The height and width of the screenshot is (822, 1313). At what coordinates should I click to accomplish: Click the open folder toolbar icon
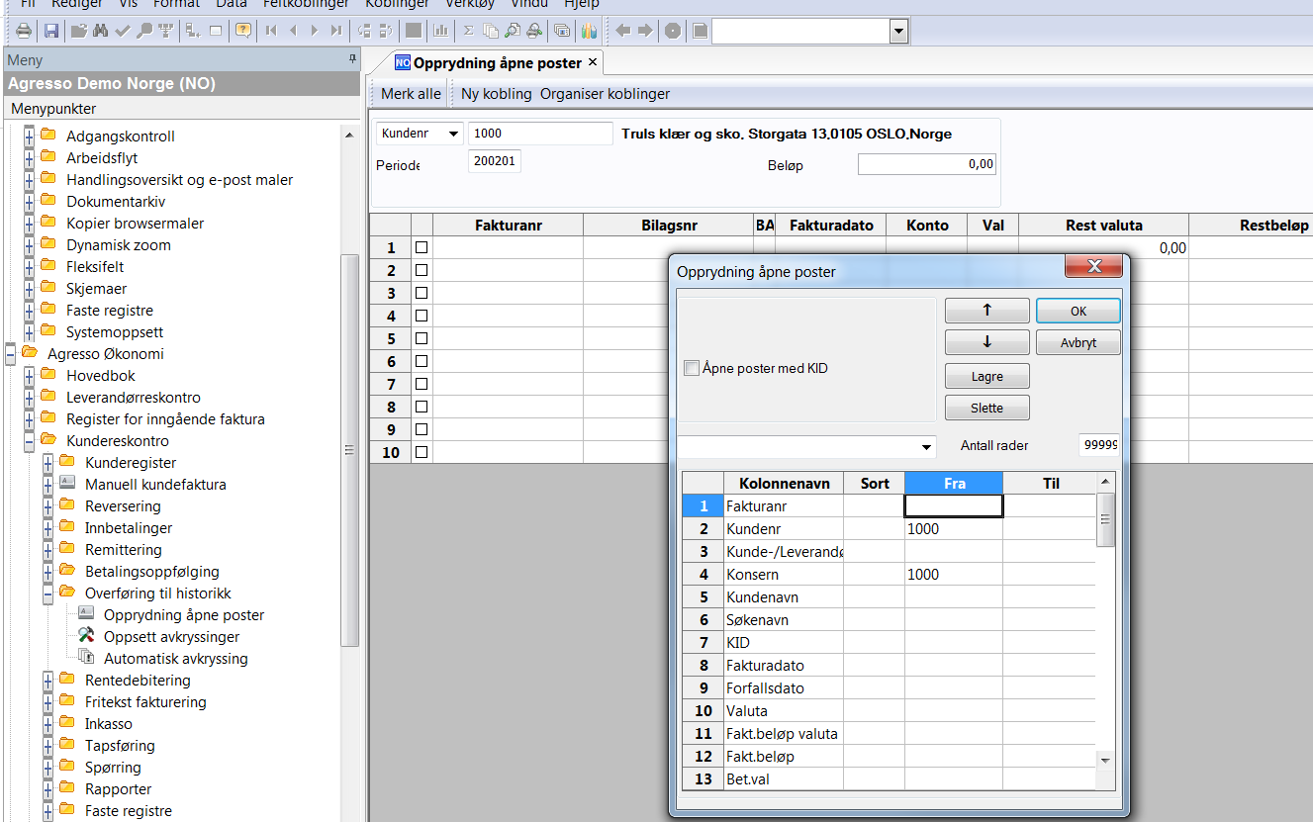point(79,31)
